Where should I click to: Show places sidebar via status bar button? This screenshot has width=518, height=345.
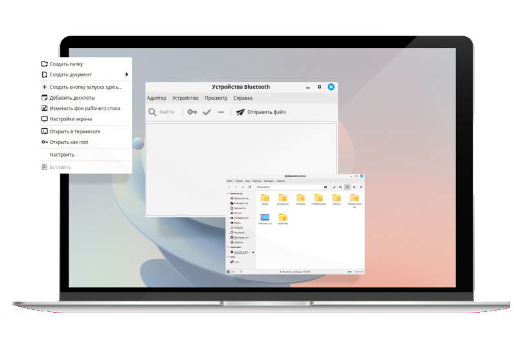click(x=229, y=272)
